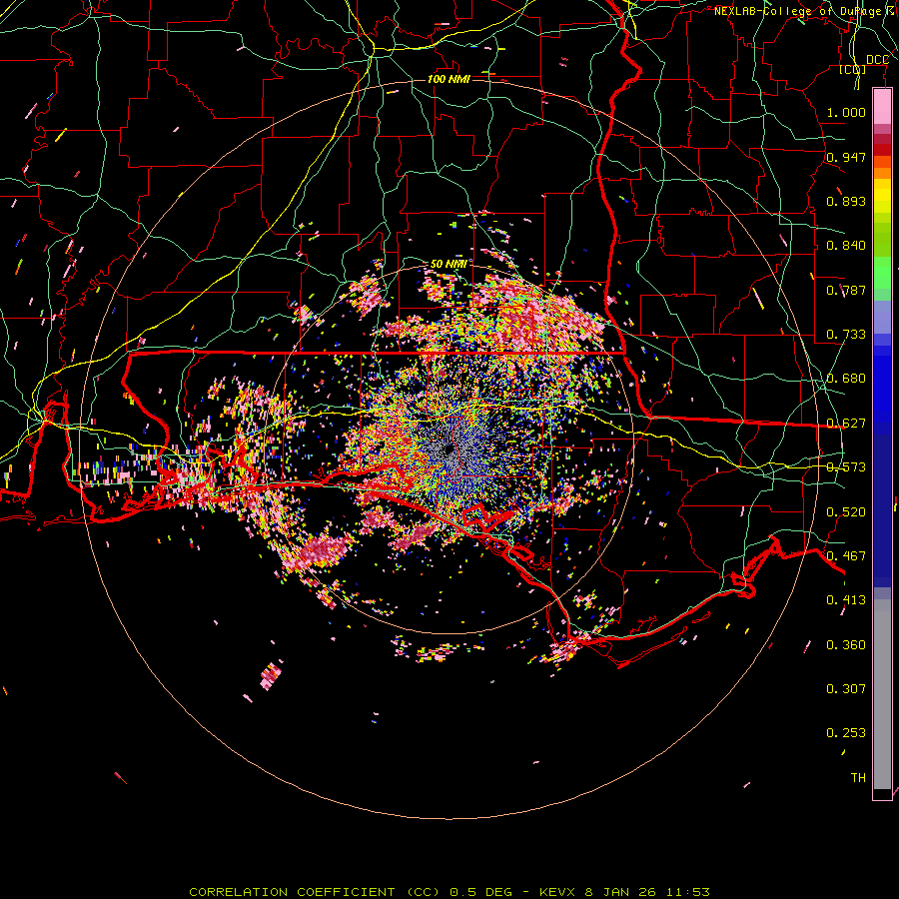Click the 0.467 scale value

[846, 555]
